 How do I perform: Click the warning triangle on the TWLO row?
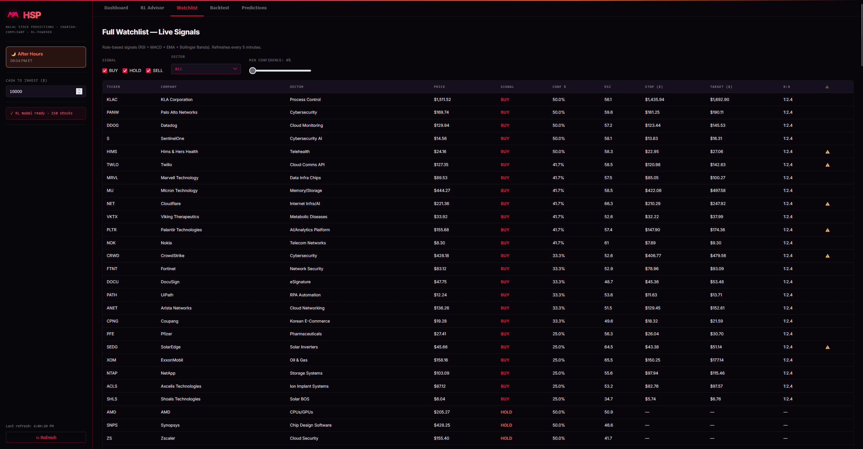[828, 165]
